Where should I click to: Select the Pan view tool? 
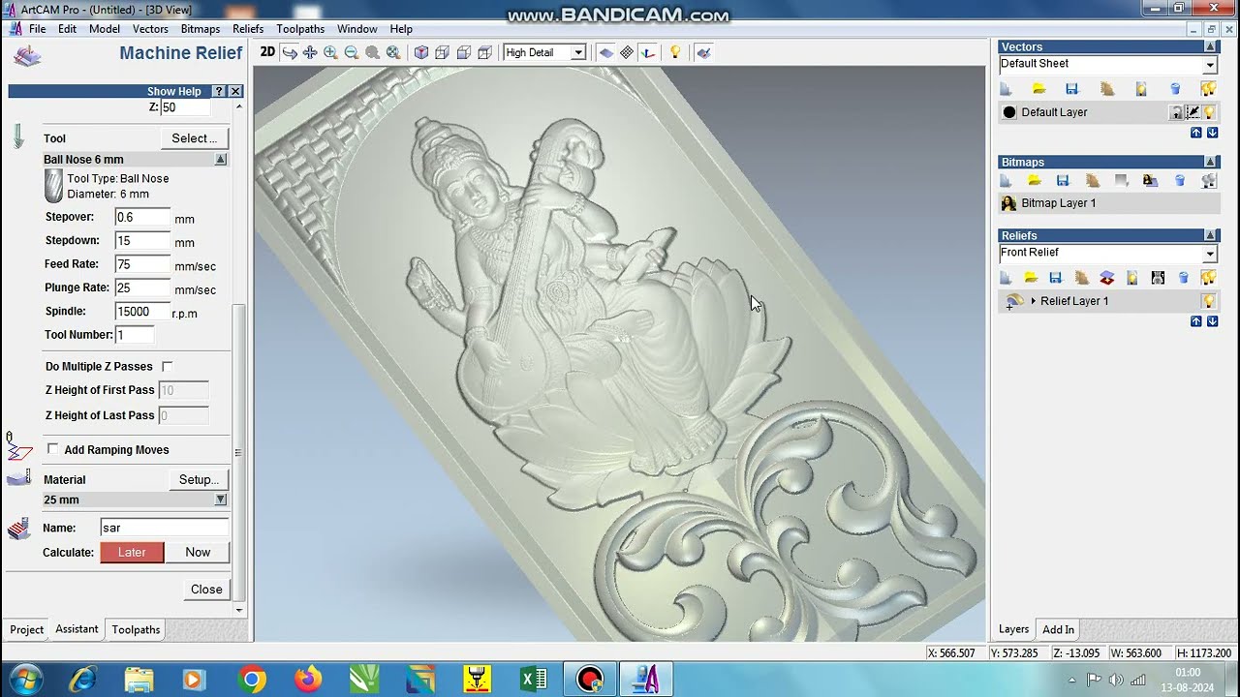(310, 53)
